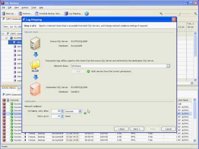Screen dimensions: 199x149
Task: Click the red backup icon in the first activity row
Action: [4, 104]
